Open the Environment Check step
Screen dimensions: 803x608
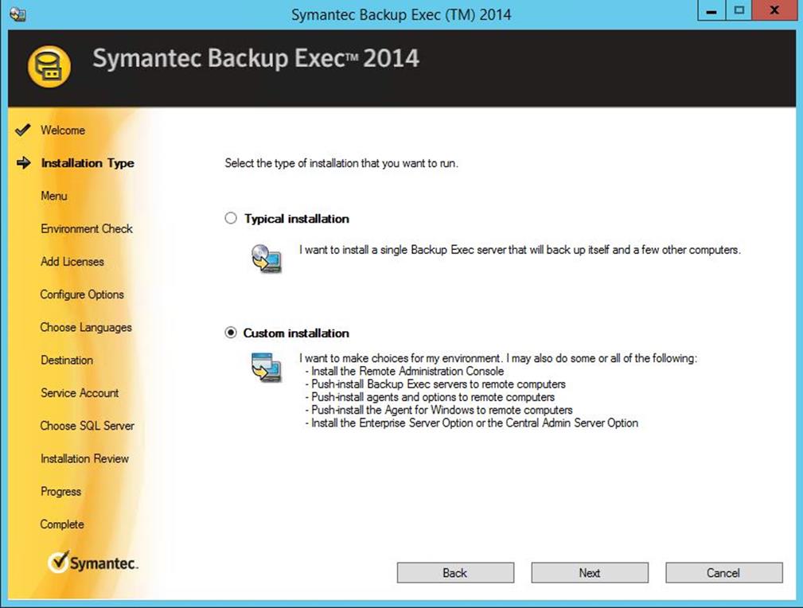[87, 228]
